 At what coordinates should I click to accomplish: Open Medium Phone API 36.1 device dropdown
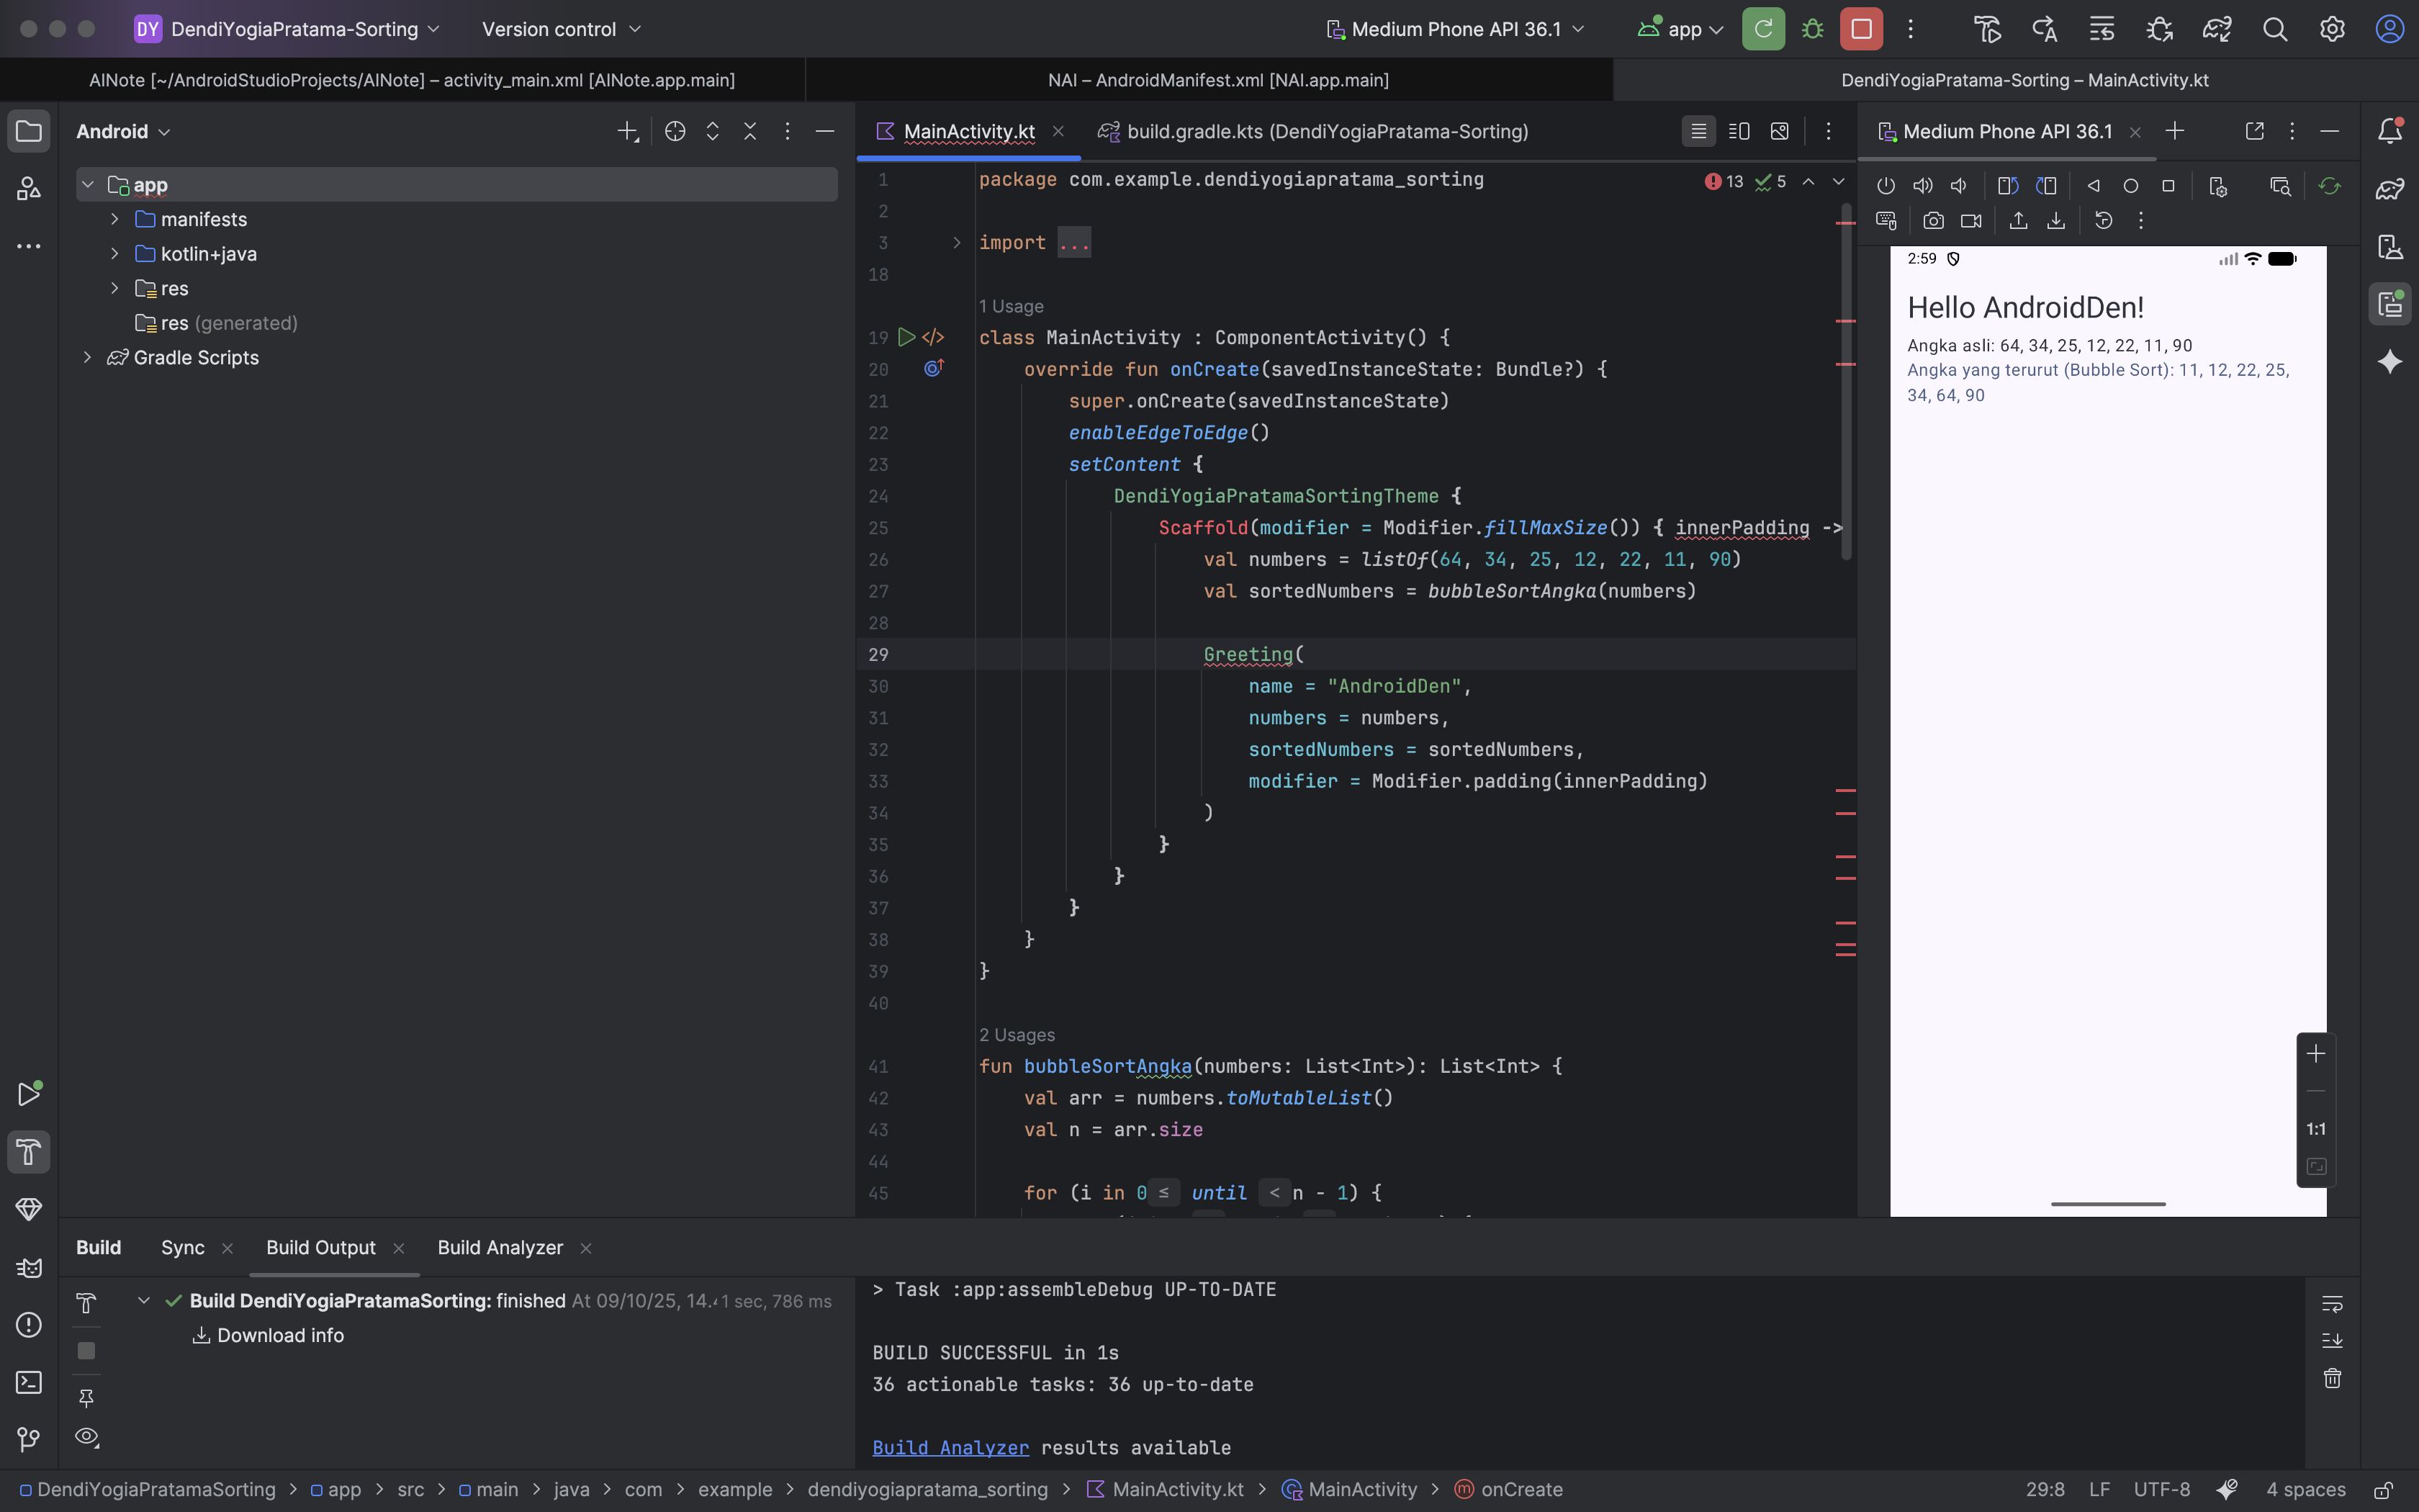point(1456,29)
